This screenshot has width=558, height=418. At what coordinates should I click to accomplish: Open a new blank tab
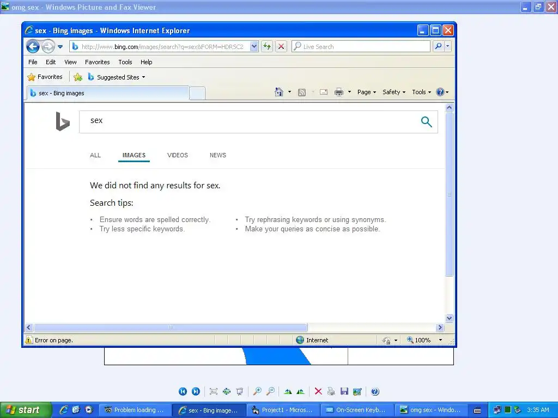197,93
